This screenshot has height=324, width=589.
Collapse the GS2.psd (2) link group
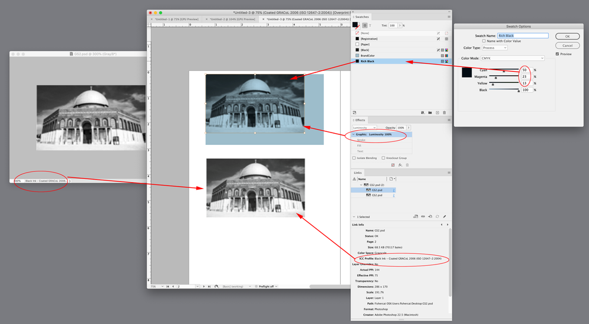(x=361, y=185)
